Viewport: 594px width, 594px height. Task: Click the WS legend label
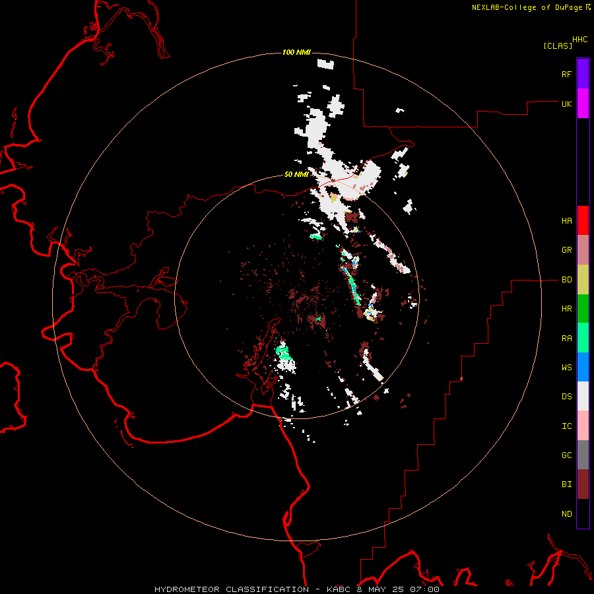pyautogui.click(x=566, y=368)
